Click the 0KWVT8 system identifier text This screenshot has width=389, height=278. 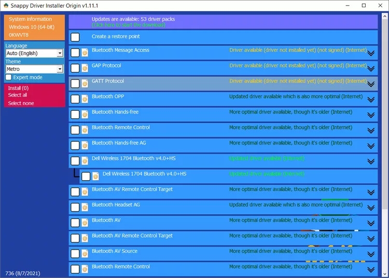[x=19, y=35]
